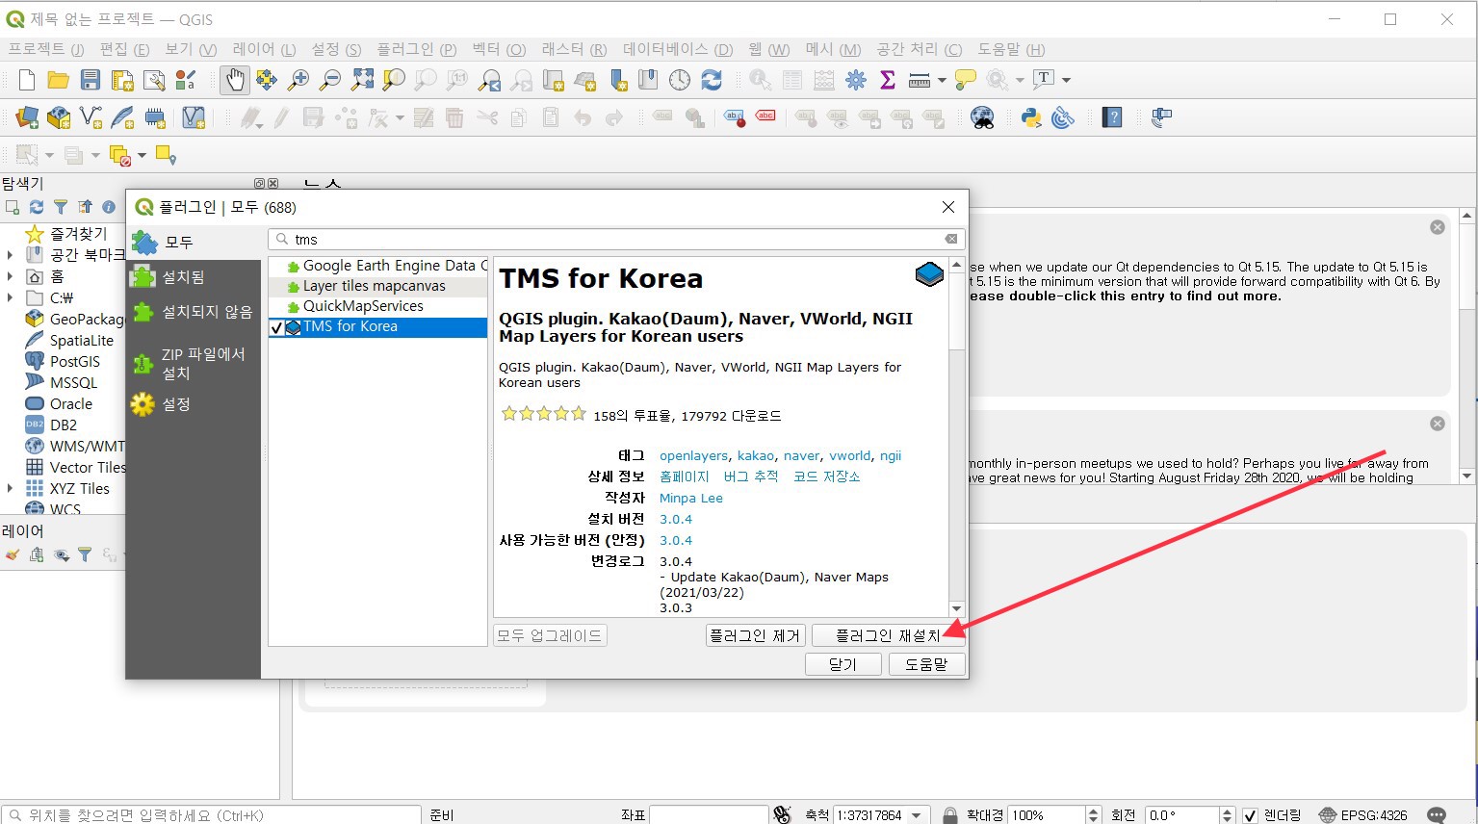The image size is (1478, 824).
Task: Open the Layer (레이어) menu
Action: tap(265, 49)
